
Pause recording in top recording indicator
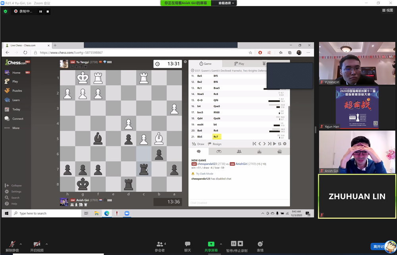click(x=40, y=11)
